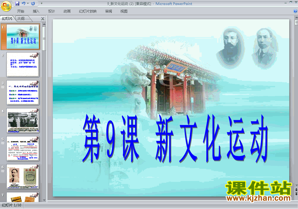This screenshot has width=298, height=209.
Task: Click the right portrait photo on slide
Action: (265, 48)
